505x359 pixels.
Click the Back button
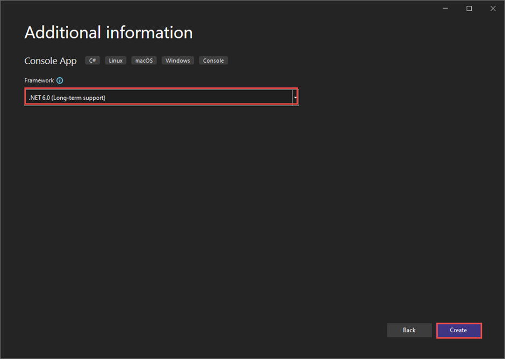click(409, 330)
